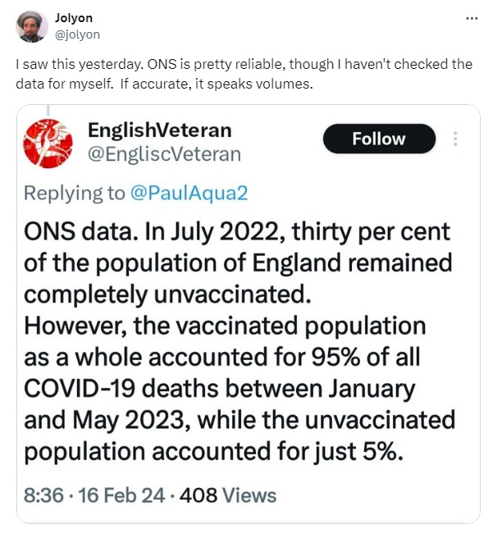Click the @EngliscVeteran handle
The image size is (493, 543).
(x=164, y=154)
